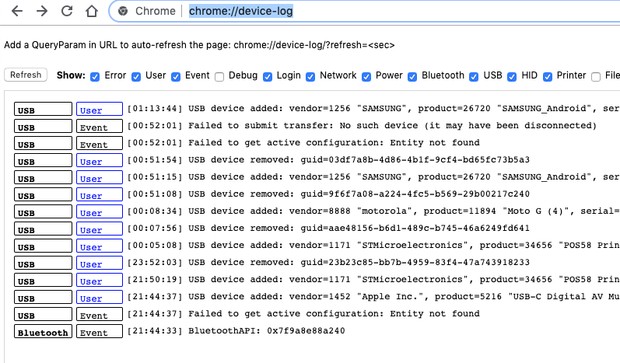Toggle the Printer checkbox
The height and width of the screenshot is (363, 620).
tap(548, 77)
